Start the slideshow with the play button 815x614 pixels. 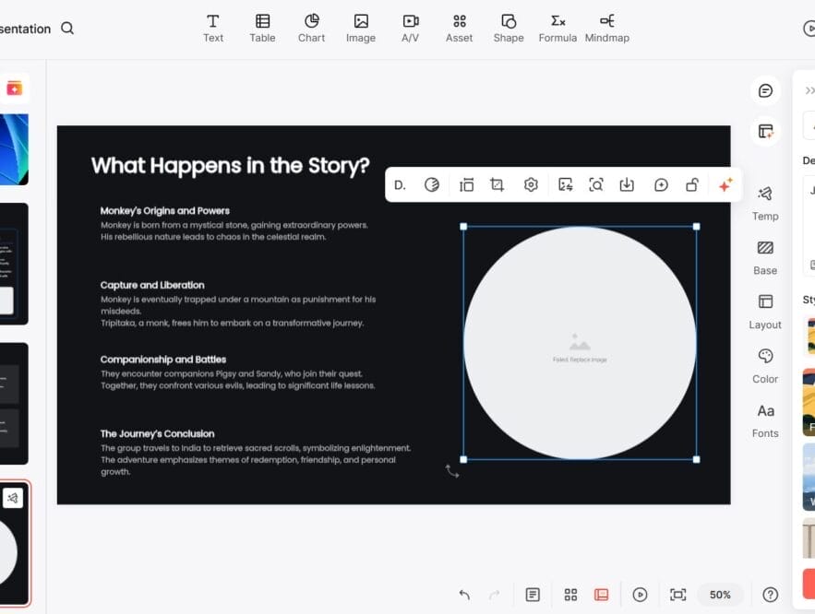(640, 595)
